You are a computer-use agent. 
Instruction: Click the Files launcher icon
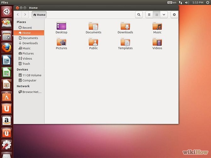coord(7,36)
